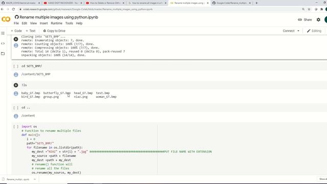The image size is (327, 184).
Task: Open the Editing mode dropdown
Action: tap(314, 31)
